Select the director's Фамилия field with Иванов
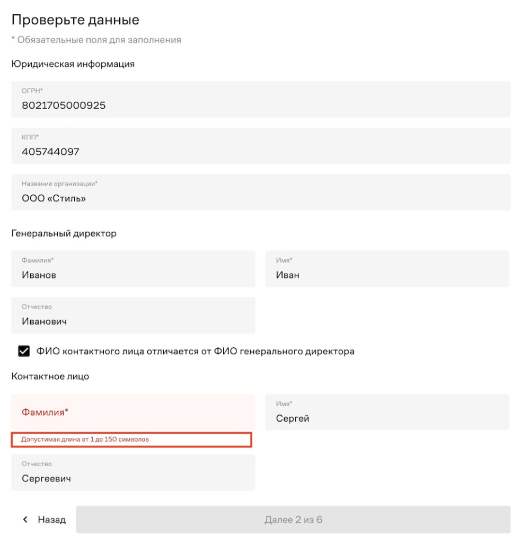The width and height of the screenshot is (520, 543). (x=133, y=269)
